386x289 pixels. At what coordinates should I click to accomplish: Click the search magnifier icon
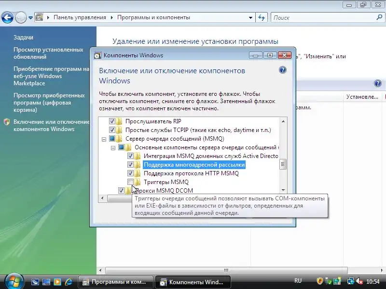[379, 17]
